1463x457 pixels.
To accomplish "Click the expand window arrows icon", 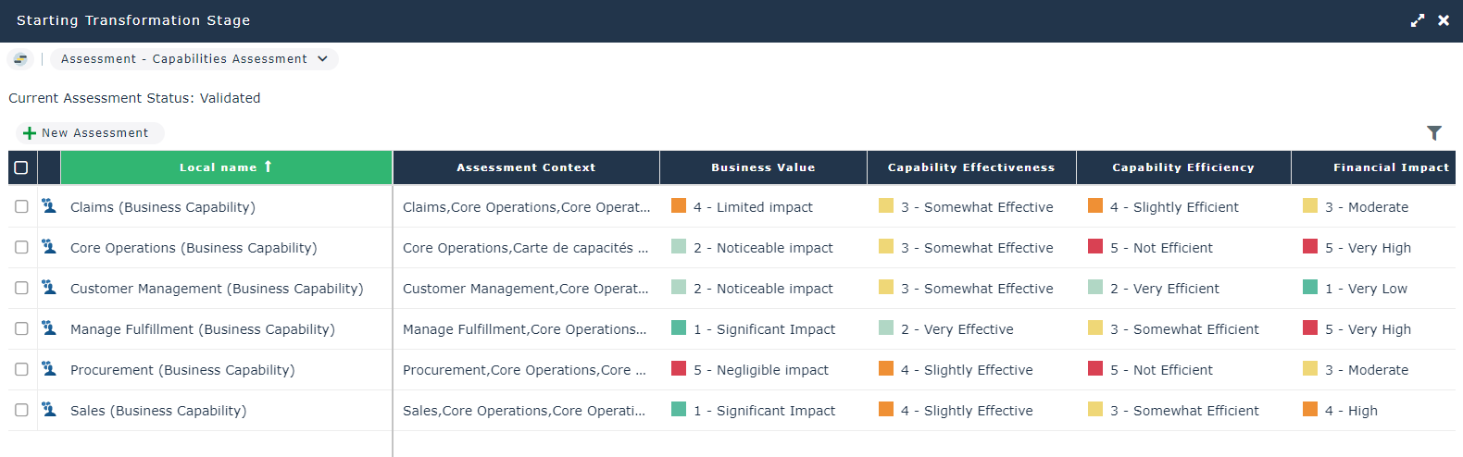I will 1417,20.
